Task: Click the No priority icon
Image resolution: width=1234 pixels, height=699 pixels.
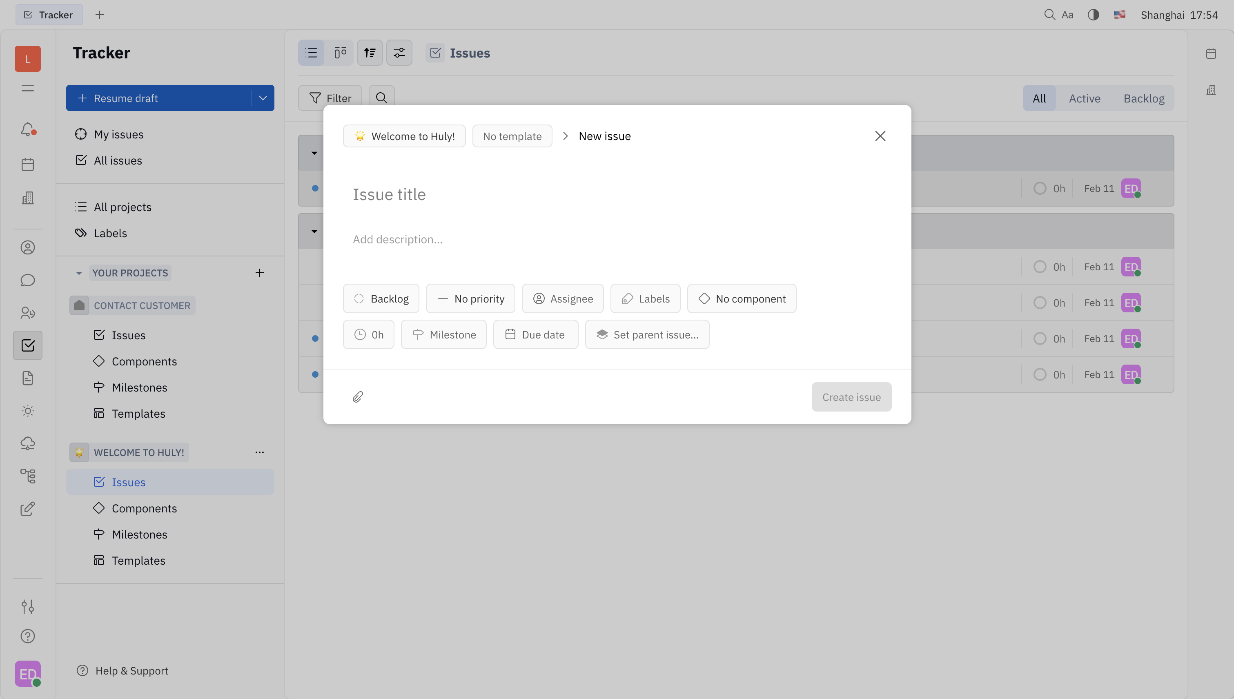Action: 441,298
